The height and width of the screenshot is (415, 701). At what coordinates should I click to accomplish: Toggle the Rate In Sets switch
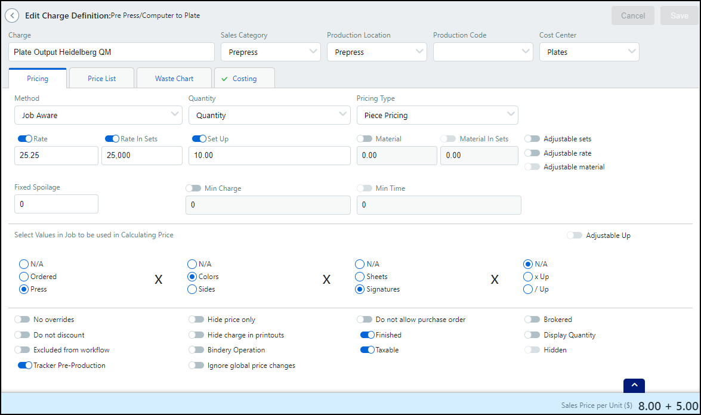coord(112,139)
